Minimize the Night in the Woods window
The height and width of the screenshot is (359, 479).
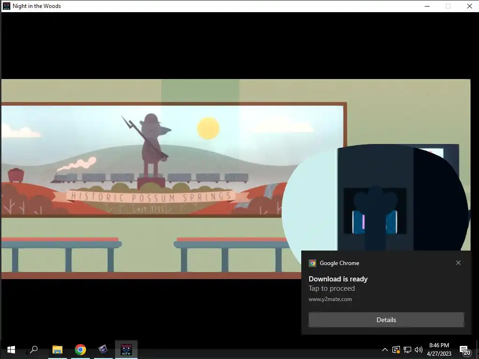pos(427,6)
